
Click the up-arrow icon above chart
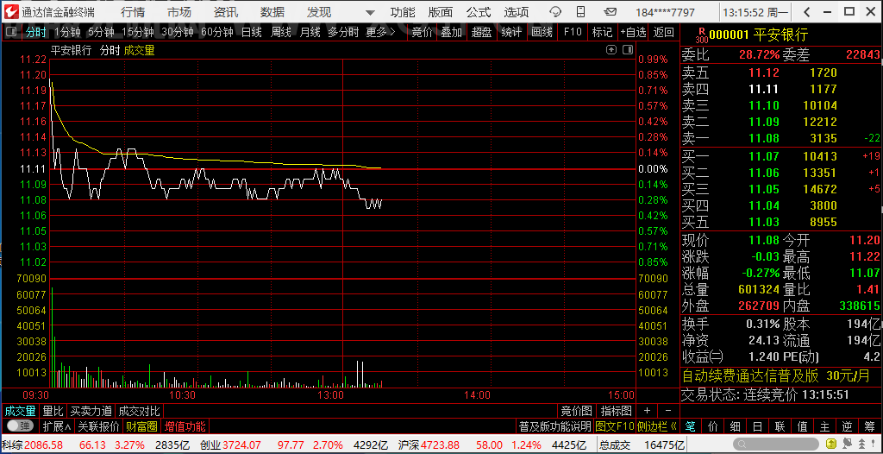pos(611,50)
